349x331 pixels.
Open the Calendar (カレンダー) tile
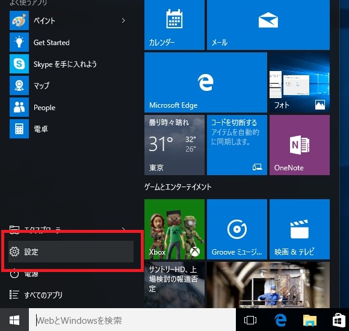pos(174,25)
